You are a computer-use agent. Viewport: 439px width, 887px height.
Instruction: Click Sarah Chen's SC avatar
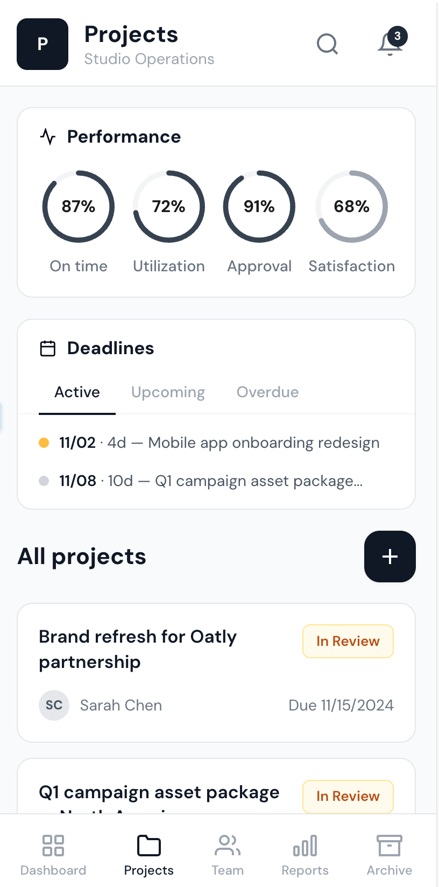click(x=54, y=705)
